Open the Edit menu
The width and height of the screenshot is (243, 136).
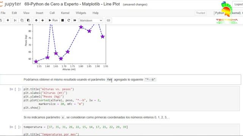(14, 13)
